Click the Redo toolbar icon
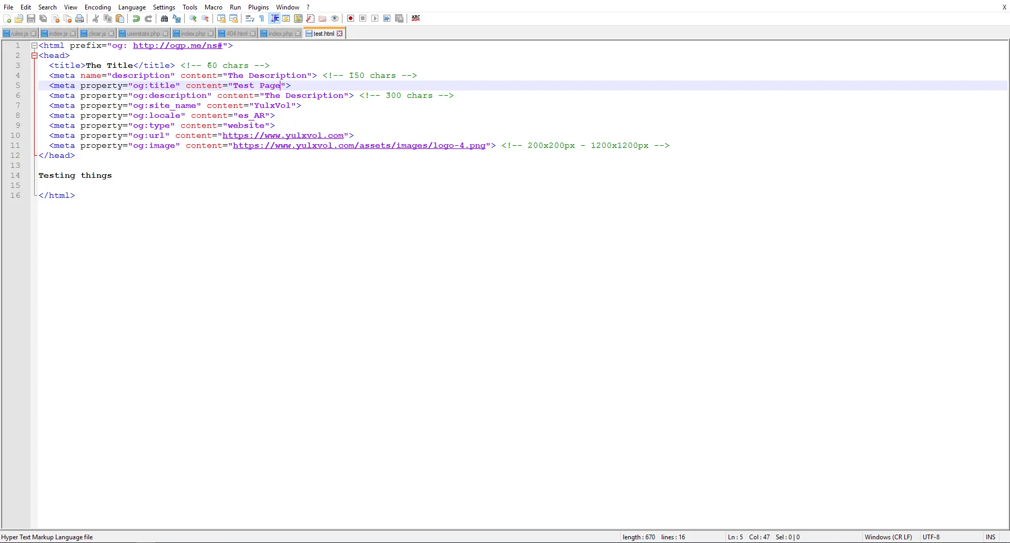This screenshot has height=543, width=1010. [148, 18]
